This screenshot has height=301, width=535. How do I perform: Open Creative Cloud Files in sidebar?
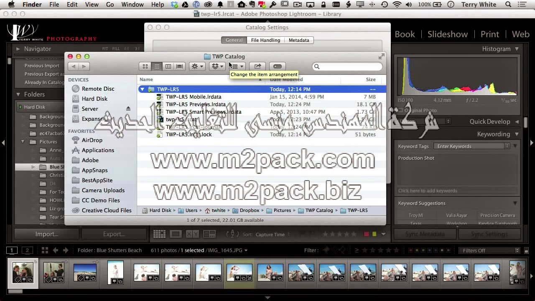click(x=107, y=210)
